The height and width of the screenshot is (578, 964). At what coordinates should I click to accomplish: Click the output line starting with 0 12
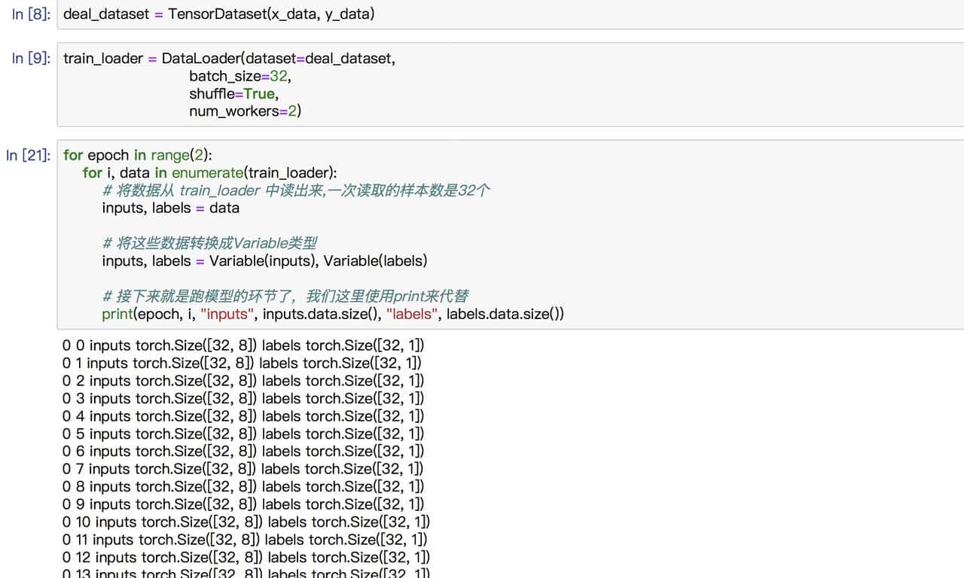(x=245, y=557)
